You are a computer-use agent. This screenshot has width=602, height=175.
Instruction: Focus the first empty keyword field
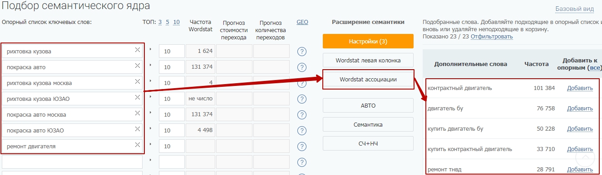tap(73, 162)
